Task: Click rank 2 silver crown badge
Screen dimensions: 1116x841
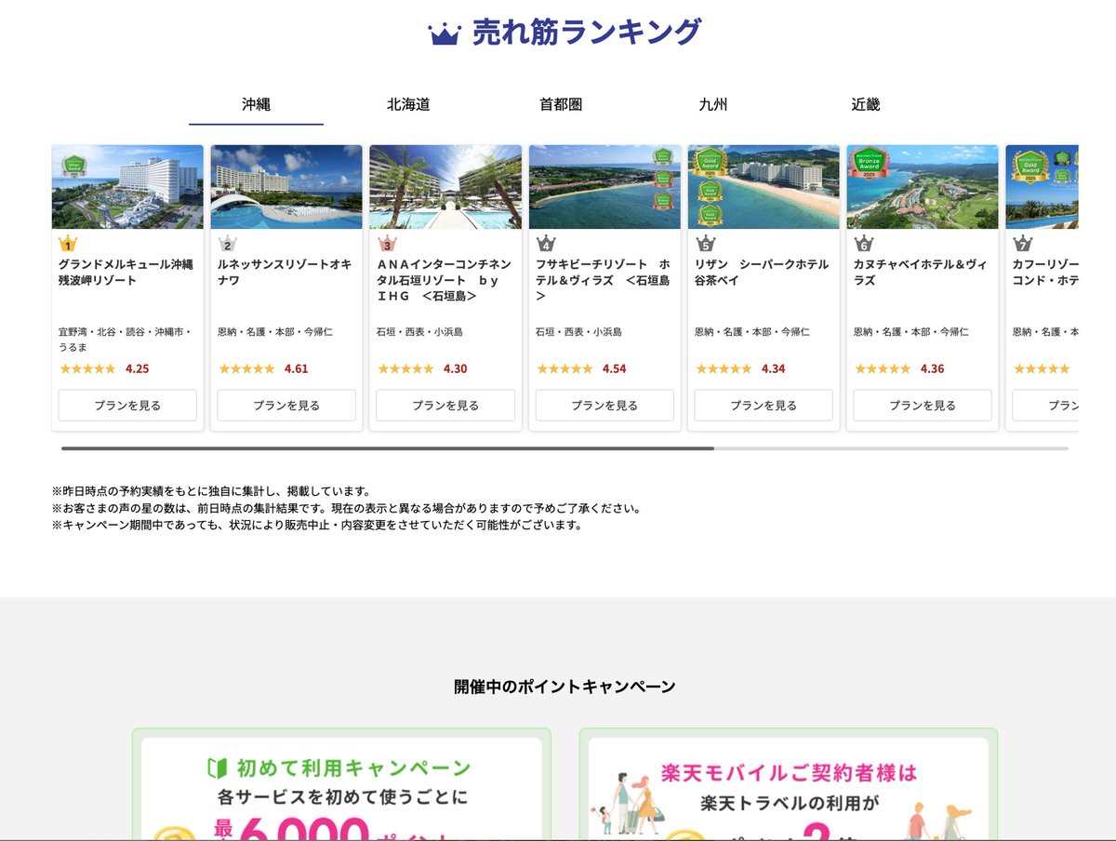Action: [x=227, y=244]
